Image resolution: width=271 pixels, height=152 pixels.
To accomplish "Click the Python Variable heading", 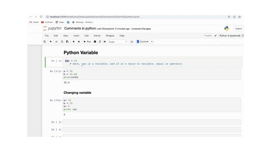I will pyautogui.click(x=81, y=52).
